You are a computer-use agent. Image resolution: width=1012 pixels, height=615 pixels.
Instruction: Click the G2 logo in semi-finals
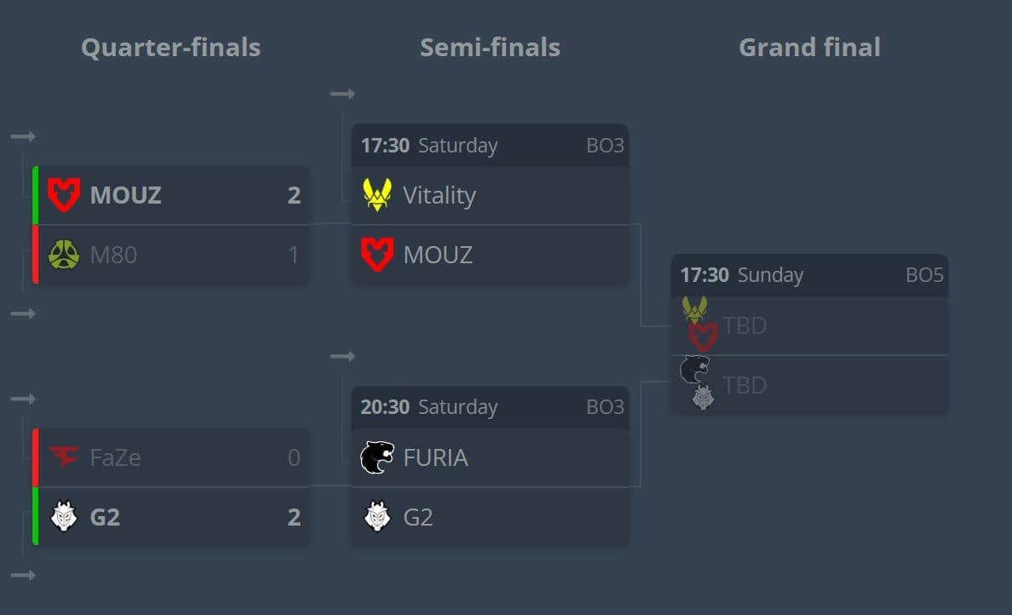click(377, 516)
